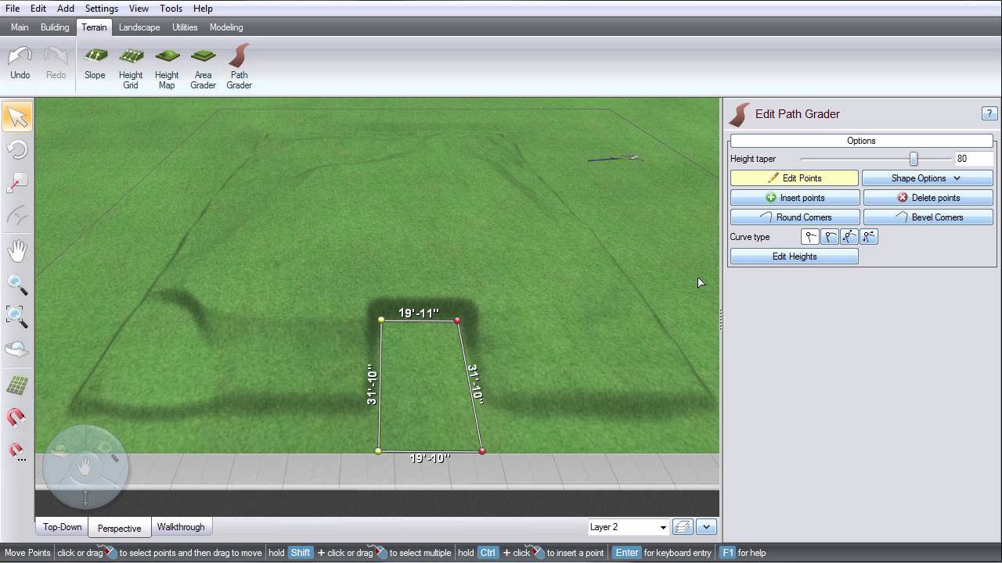
Task: Click the curve arc tool in left toolbar
Action: (17, 216)
